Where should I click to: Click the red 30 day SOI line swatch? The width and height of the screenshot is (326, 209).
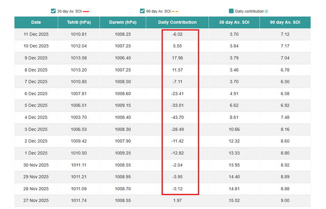(86, 11)
